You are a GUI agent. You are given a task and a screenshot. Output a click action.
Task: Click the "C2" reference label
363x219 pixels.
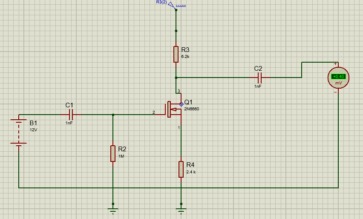click(x=258, y=69)
